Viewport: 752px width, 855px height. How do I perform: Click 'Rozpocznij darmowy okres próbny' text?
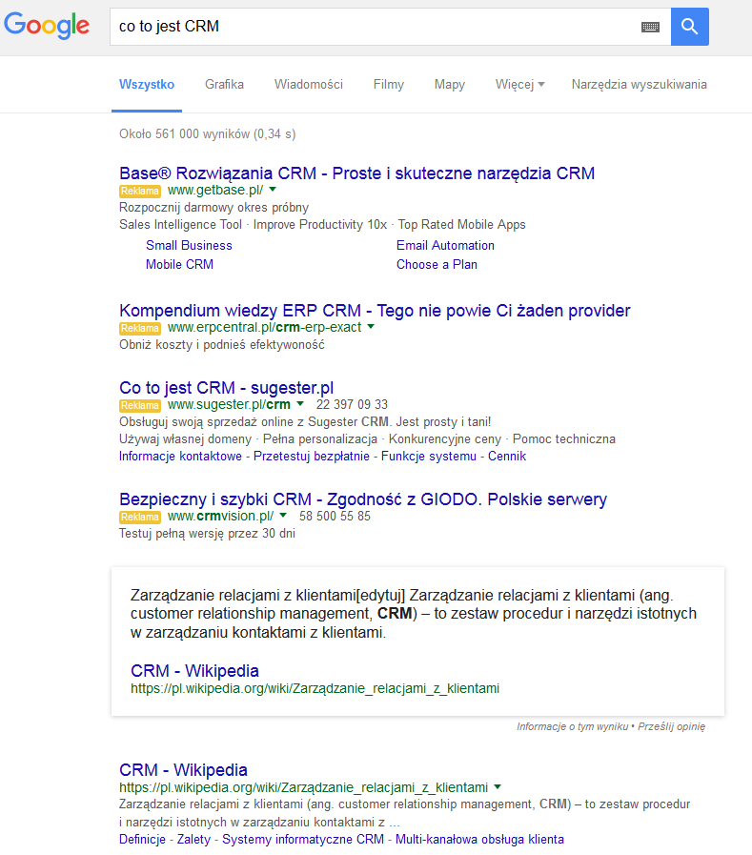213,208
